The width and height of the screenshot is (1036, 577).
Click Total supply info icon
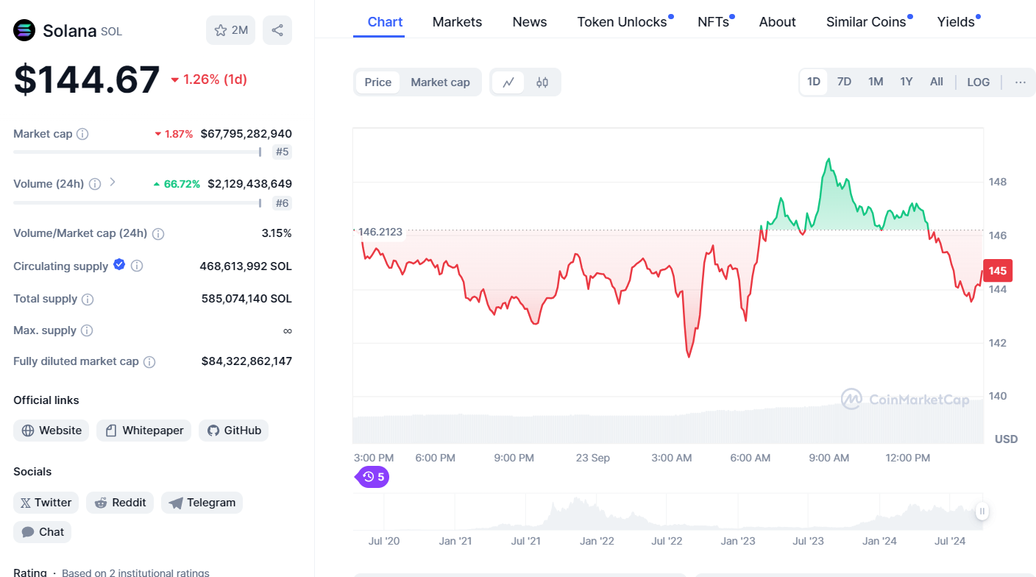pos(88,300)
